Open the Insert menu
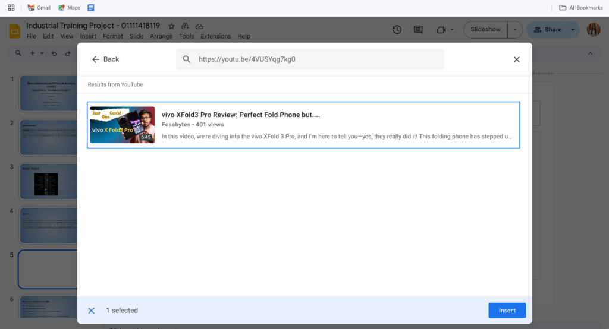The image size is (609, 329). pos(88,36)
